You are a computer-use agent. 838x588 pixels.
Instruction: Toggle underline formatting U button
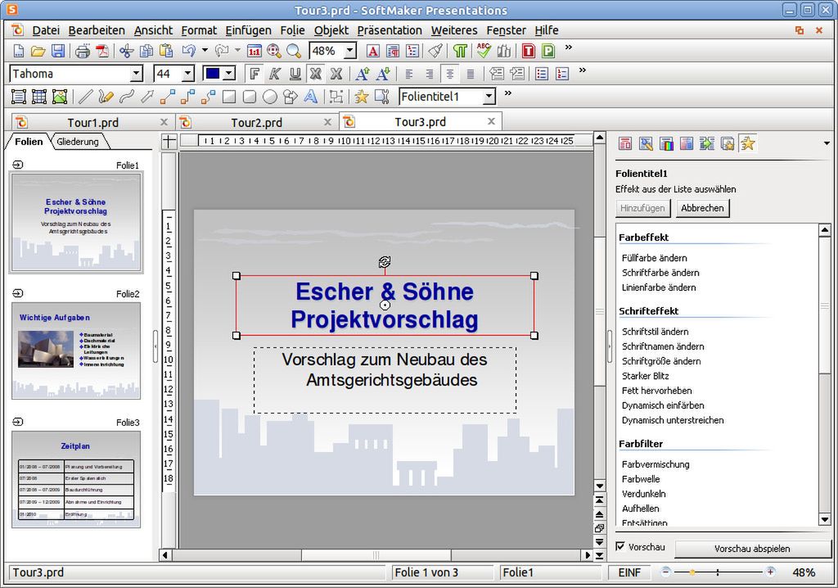[x=295, y=74]
